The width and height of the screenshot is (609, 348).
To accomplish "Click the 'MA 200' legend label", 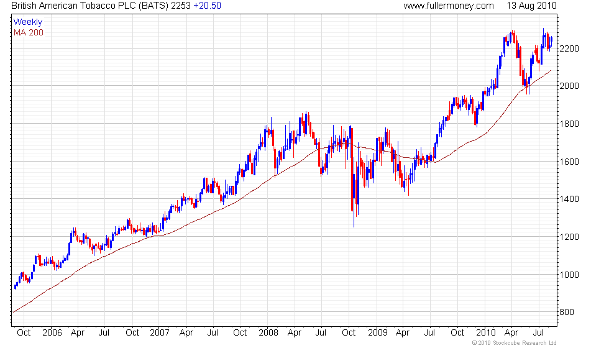I will pos(29,32).
